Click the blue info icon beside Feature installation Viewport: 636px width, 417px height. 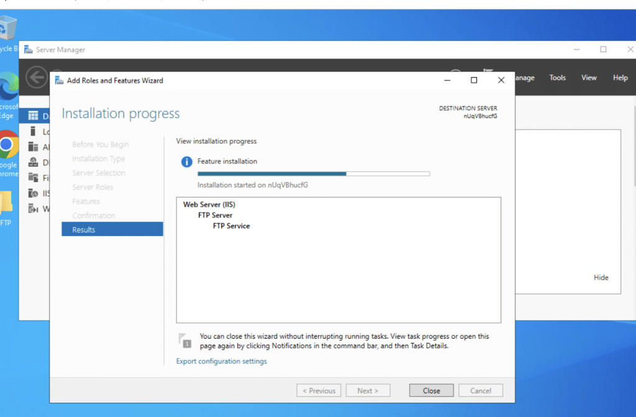[186, 162]
